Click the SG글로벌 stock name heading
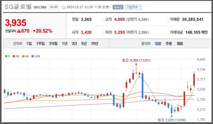The width and height of the screenshot is (213, 124). 18,7
